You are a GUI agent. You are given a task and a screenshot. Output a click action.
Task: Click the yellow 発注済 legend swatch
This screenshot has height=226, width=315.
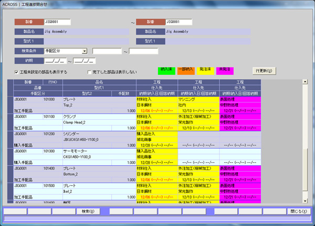click(x=205, y=71)
